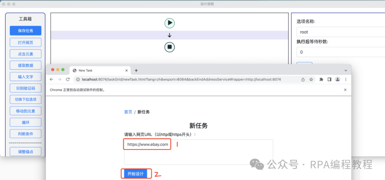The height and width of the screenshot is (180, 385).
Task: Select 切换下拉选项 in toolbox
Action: coord(26,99)
